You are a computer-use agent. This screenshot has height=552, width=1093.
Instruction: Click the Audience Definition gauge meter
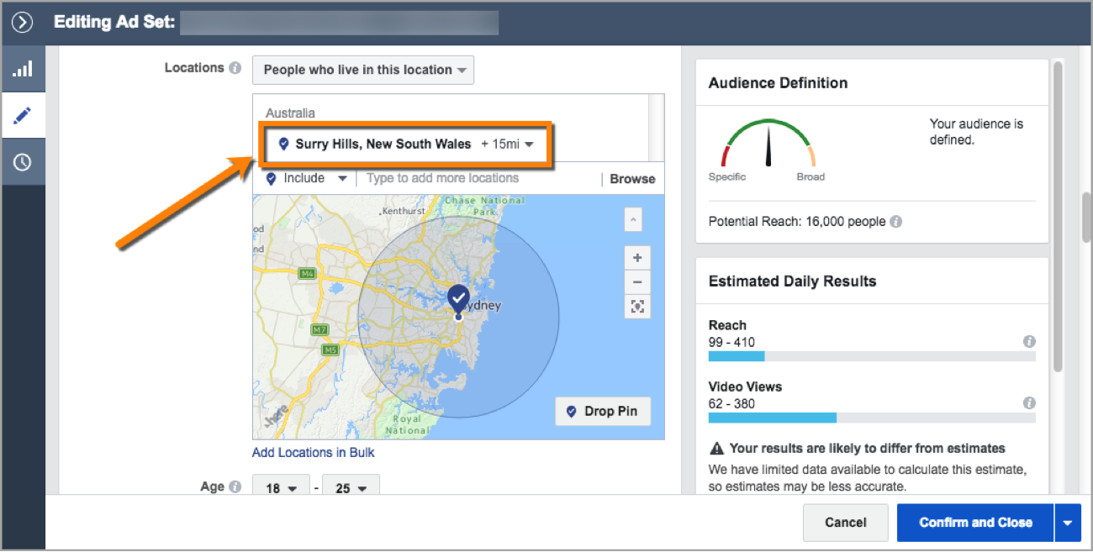[768, 145]
